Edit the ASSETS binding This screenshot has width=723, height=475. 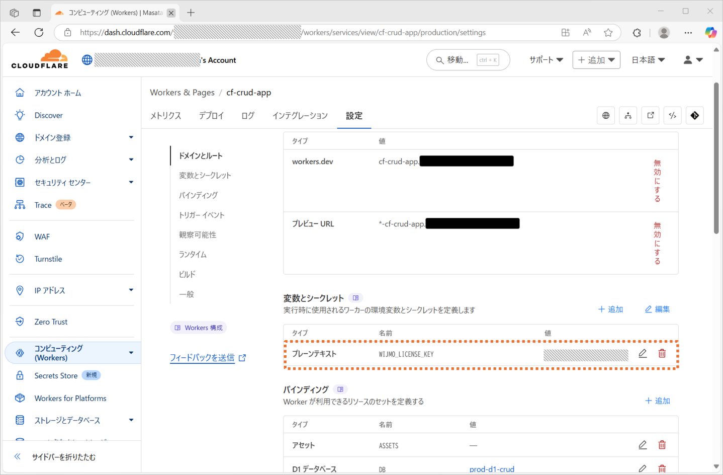point(643,445)
